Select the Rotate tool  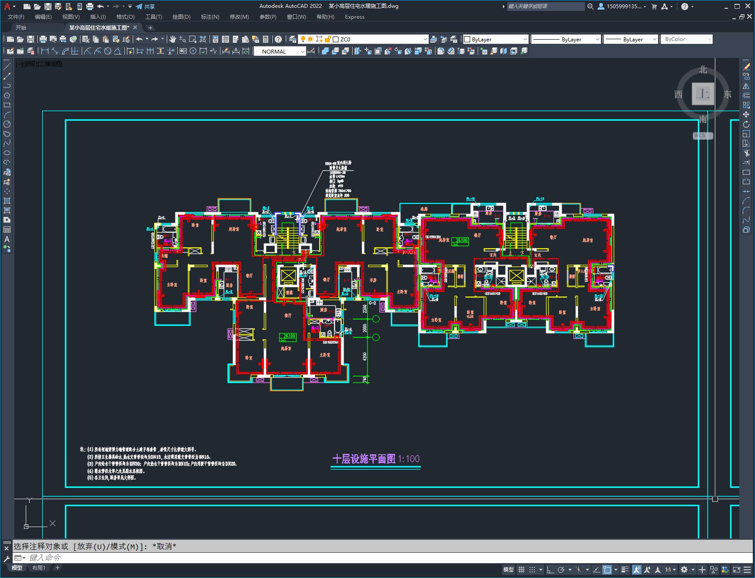pyautogui.click(x=746, y=124)
